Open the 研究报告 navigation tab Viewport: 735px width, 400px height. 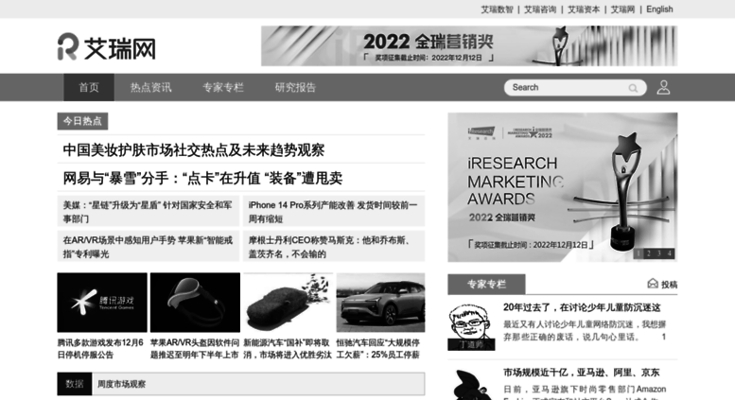click(x=295, y=87)
